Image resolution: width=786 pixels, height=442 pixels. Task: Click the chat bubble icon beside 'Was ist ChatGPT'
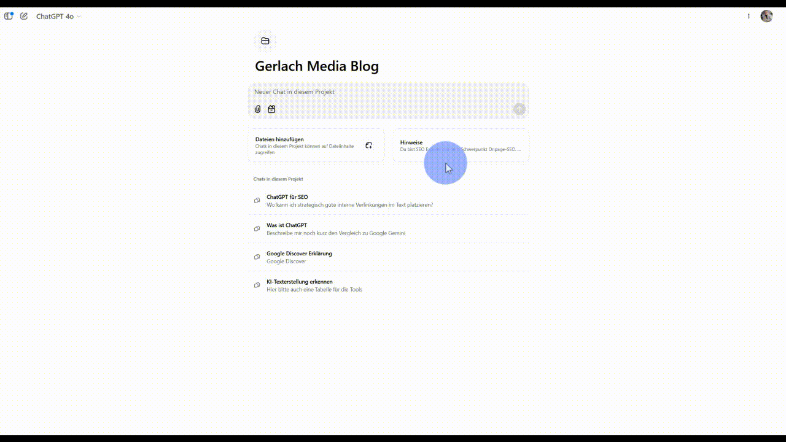pyautogui.click(x=257, y=229)
